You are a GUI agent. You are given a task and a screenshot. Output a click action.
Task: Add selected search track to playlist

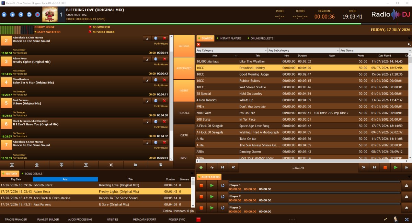[201, 167]
